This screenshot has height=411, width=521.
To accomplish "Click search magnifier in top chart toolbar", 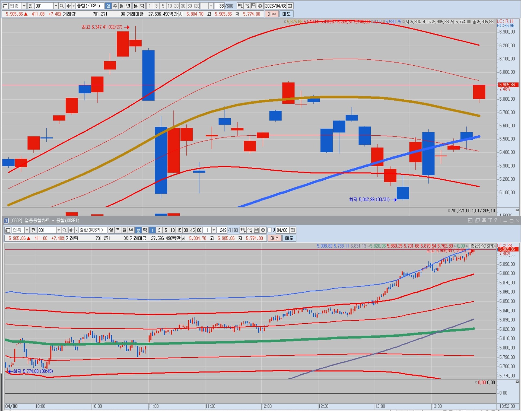I will click(x=62, y=6).
